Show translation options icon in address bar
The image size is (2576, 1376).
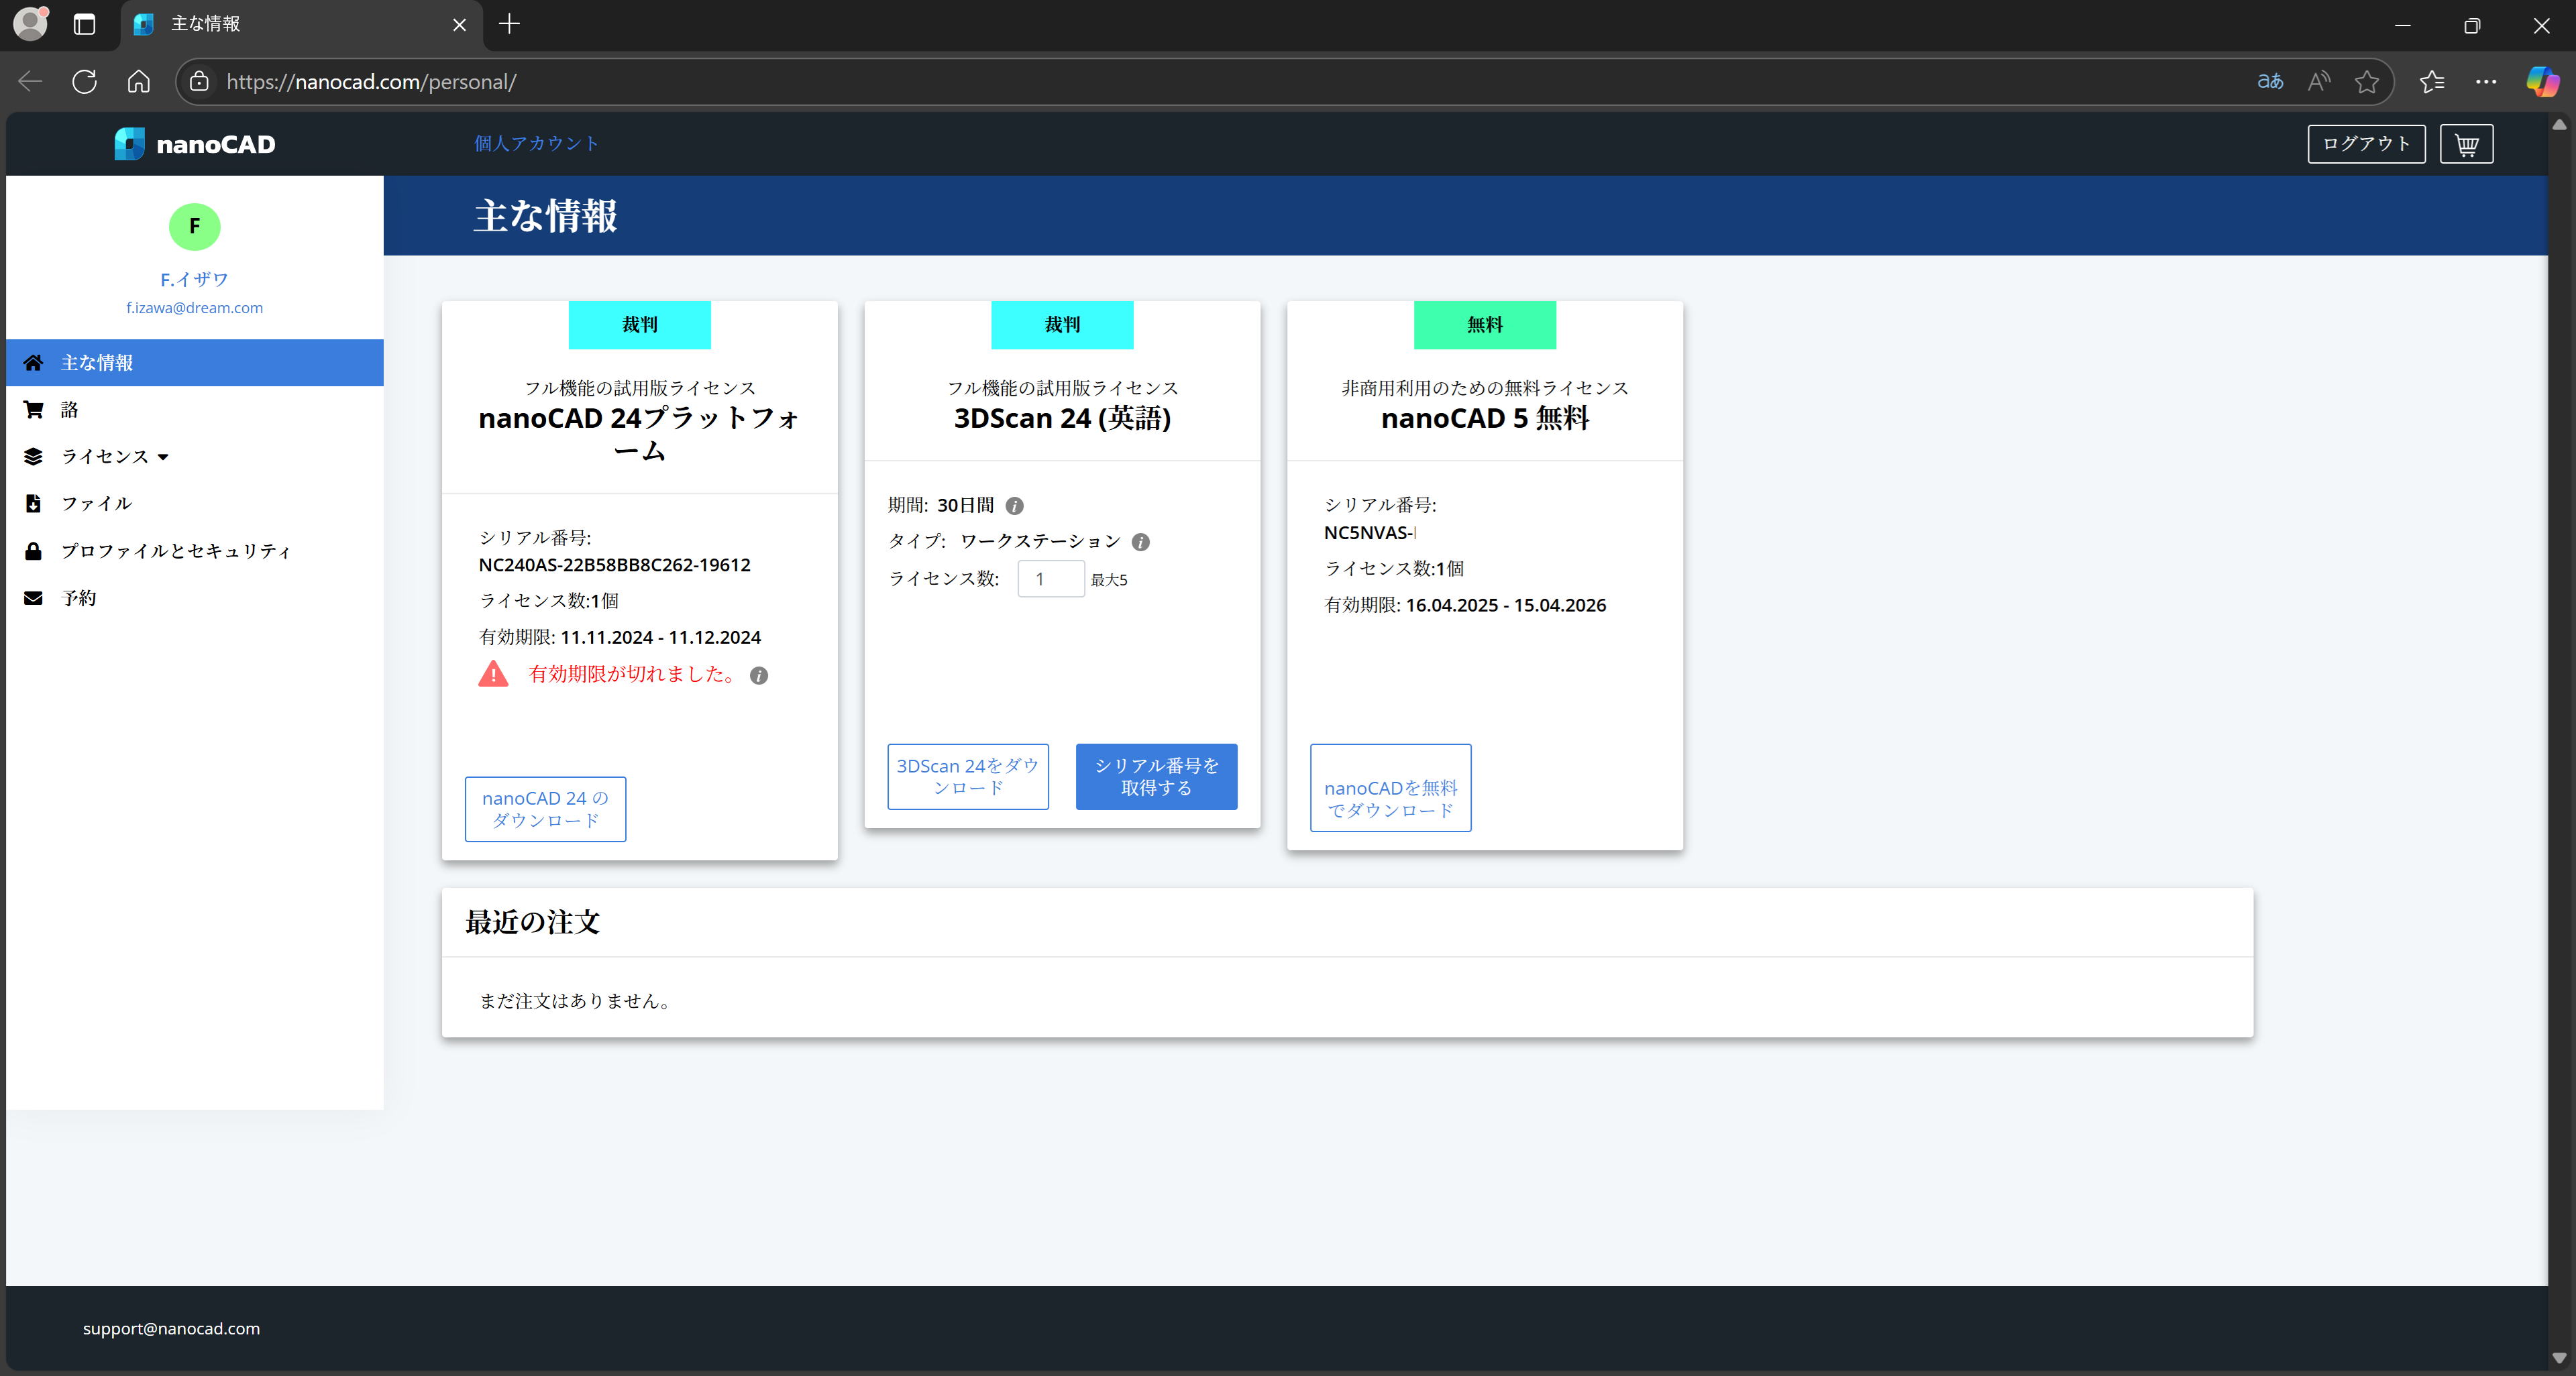pyautogui.click(x=2270, y=82)
